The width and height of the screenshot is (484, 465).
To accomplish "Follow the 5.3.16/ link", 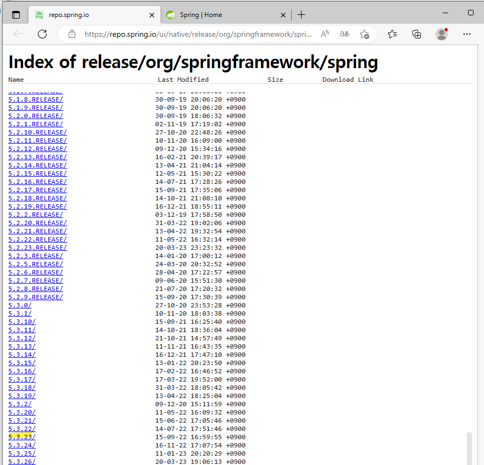I will [21, 371].
